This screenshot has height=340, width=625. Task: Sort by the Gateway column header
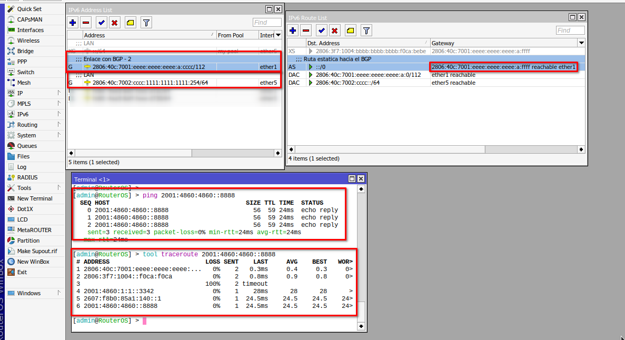(503, 43)
